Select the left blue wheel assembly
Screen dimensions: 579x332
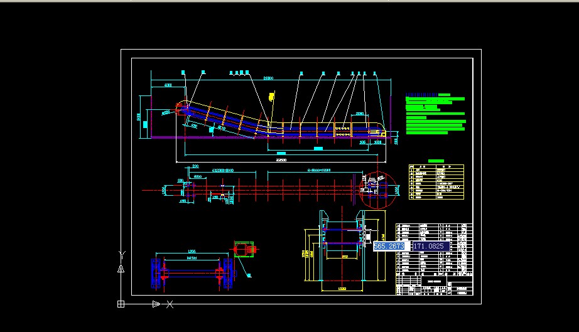click(x=157, y=274)
